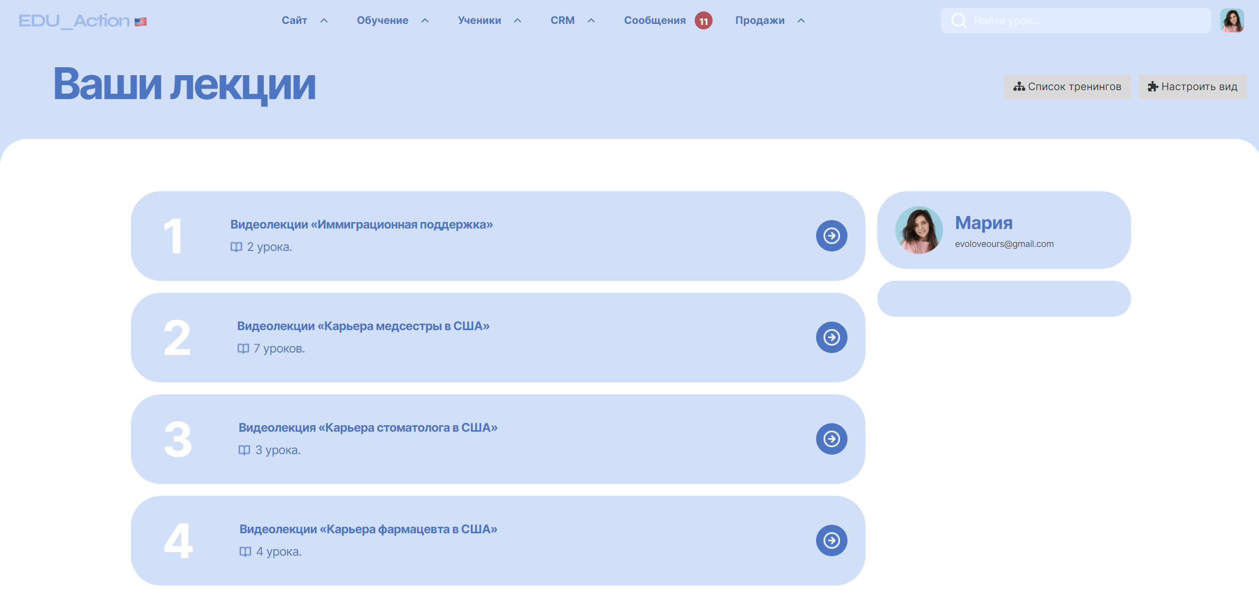Expand the Сайт menu chevron

324,20
